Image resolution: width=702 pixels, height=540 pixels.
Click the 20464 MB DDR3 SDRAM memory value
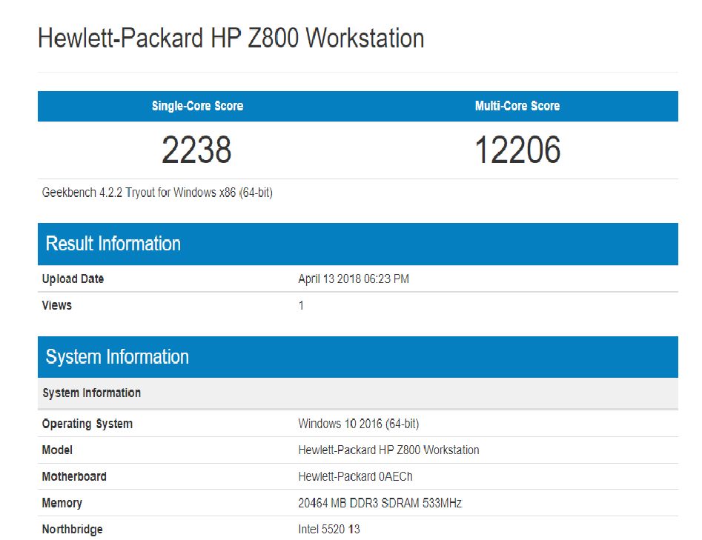coord(380,503)
